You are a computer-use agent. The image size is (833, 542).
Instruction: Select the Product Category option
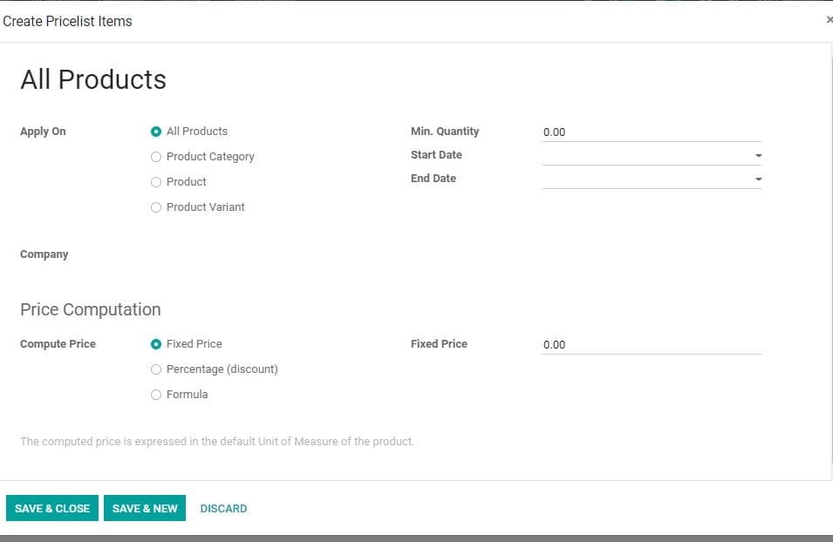[156, 157]
